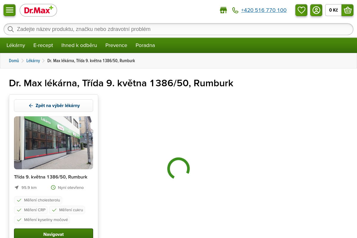
Task: Click the pharmacy store icon
Action: tap(223, 10)
